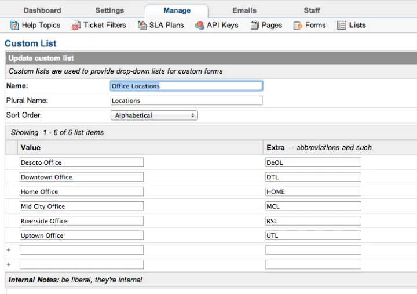Click the Help Topics icon

pyautogui.click(x=14, y=26)
